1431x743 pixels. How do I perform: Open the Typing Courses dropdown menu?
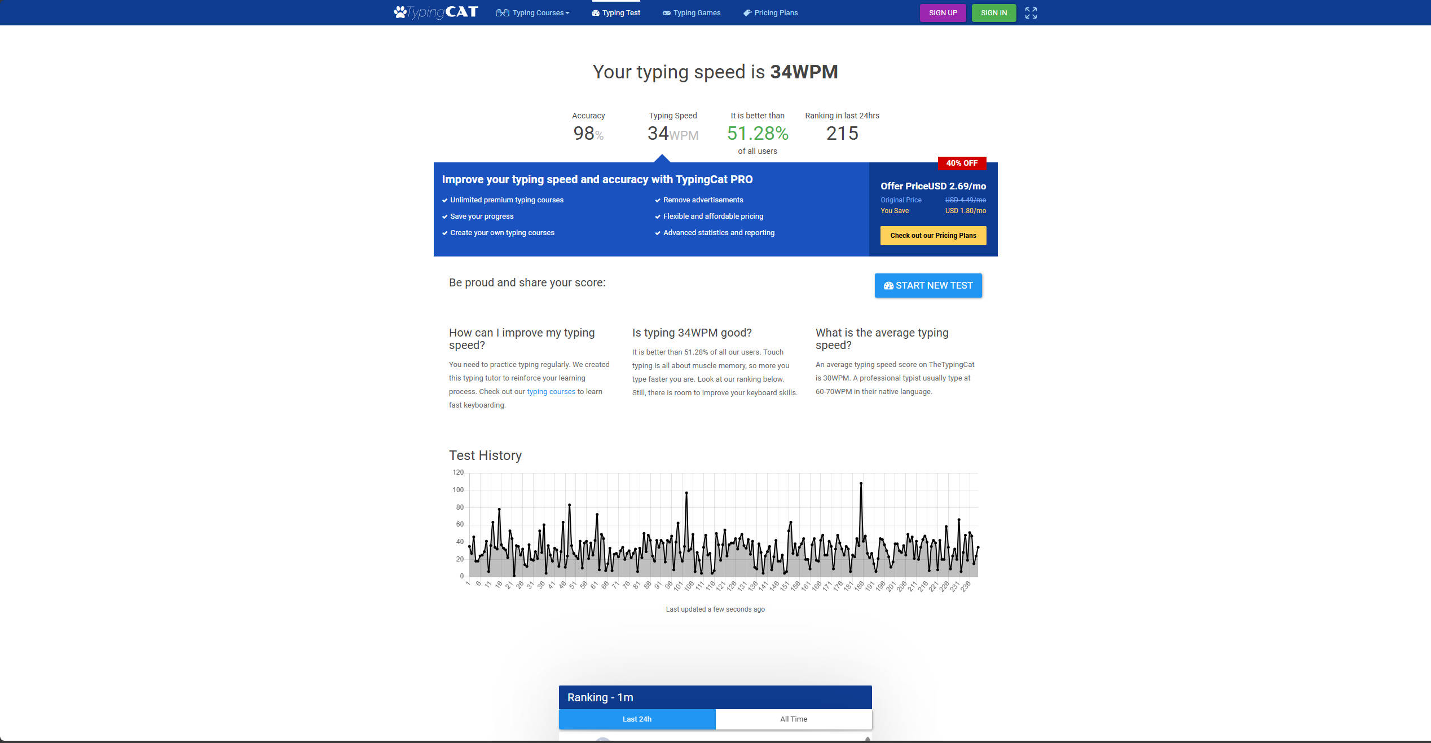532,13
